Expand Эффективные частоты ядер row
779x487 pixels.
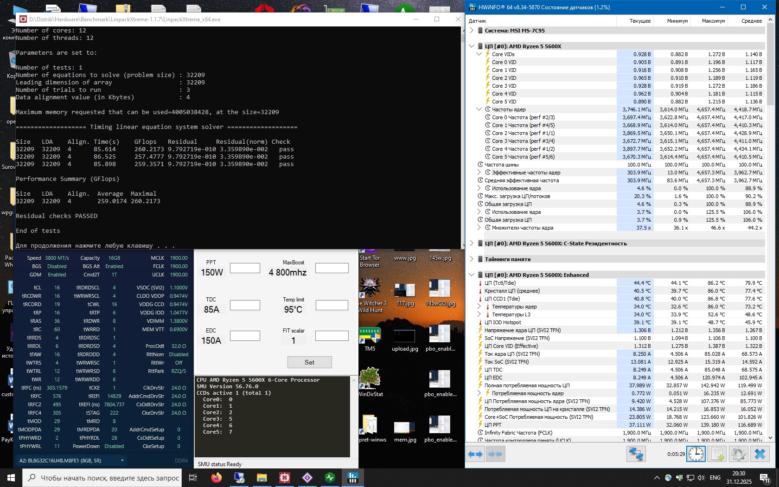coord(479,173)
